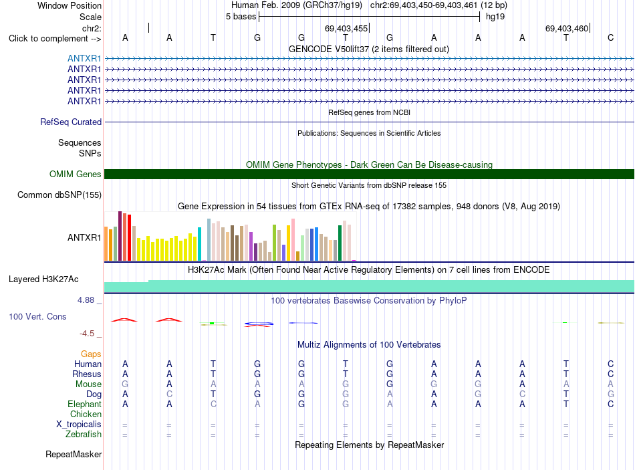
Task: Click the C base in the chr2 base row
Action: click(x=611, y=37)
